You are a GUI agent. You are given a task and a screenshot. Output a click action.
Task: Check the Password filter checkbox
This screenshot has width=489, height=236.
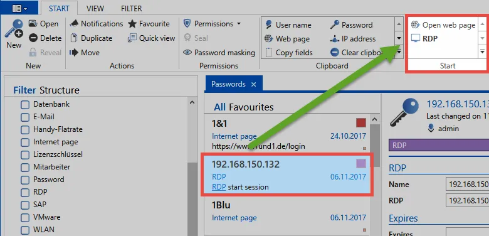click(25, 180)
